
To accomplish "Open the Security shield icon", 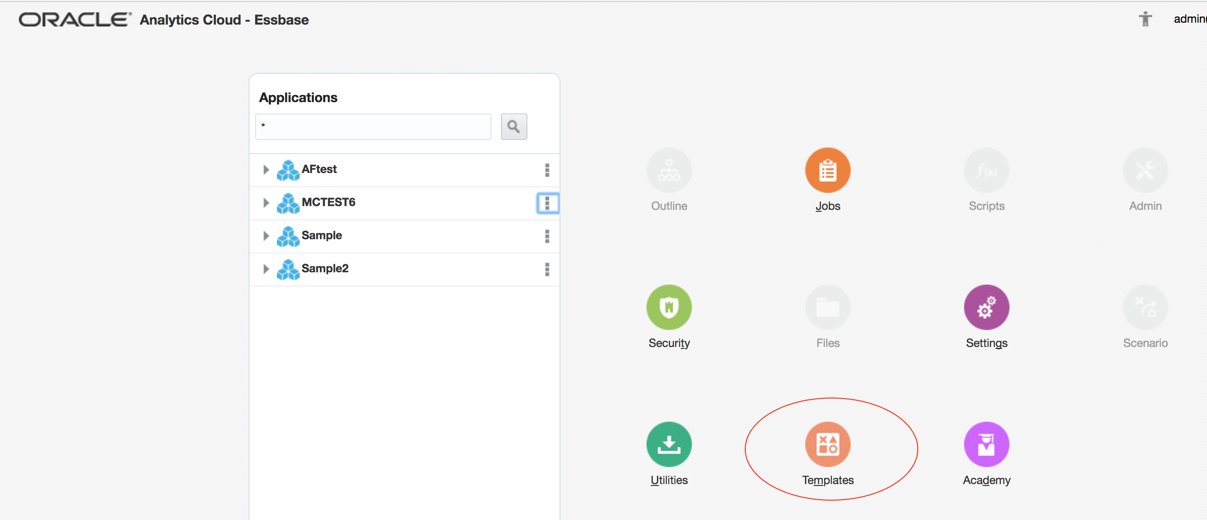I will 669,307.
